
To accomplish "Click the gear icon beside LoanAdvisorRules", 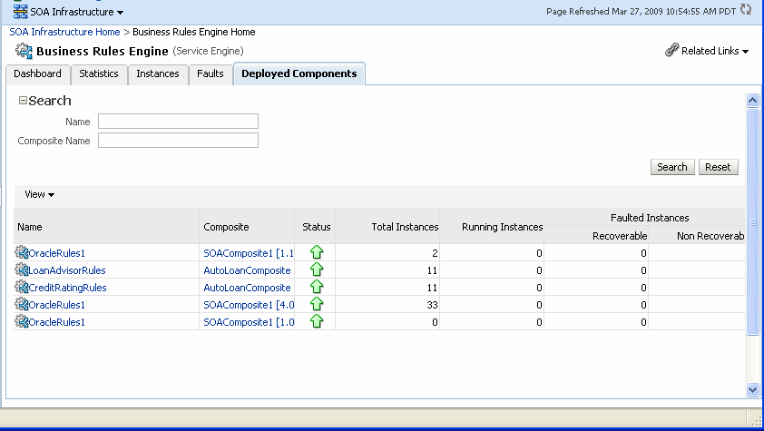I will click(22, 270).
